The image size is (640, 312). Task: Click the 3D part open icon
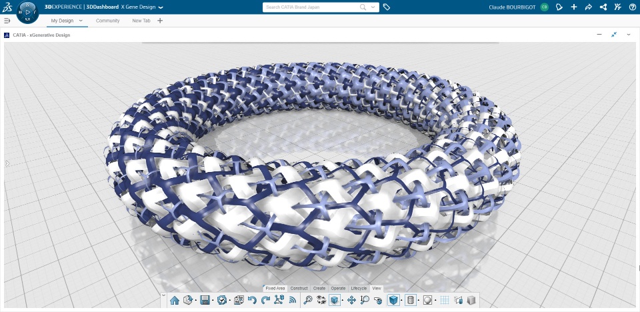[x=188, y=300]
